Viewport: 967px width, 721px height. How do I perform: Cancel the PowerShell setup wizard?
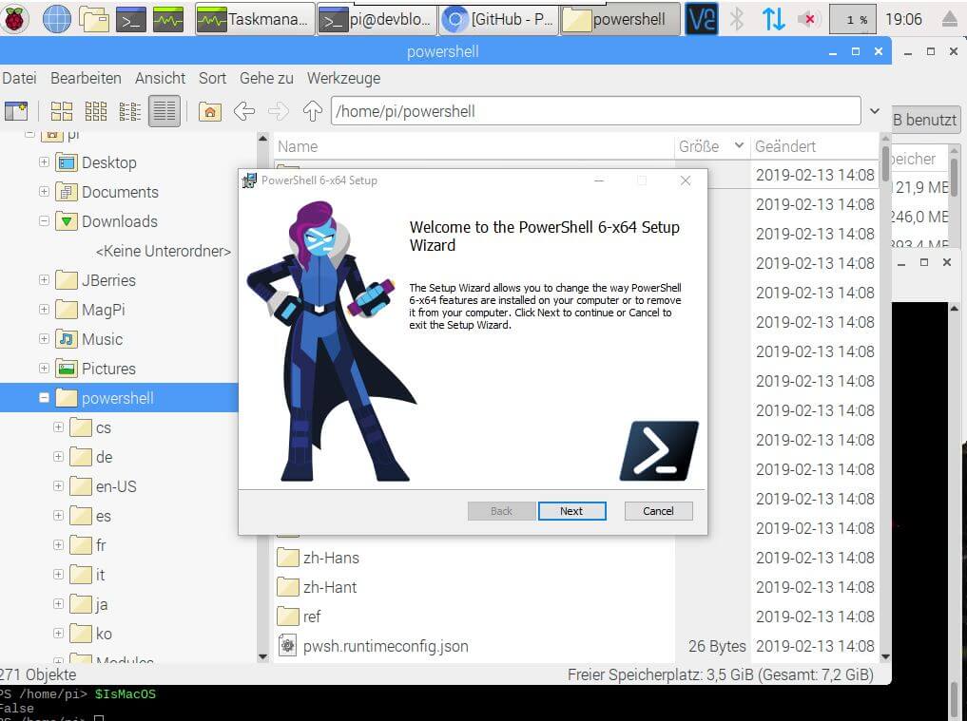(658, 511)
